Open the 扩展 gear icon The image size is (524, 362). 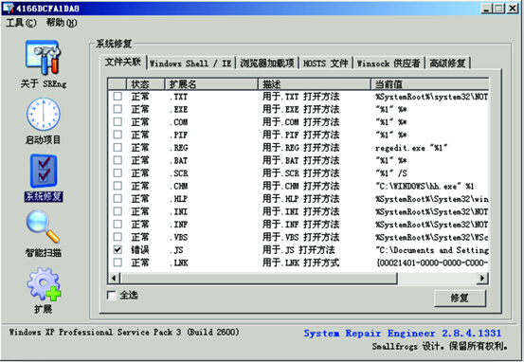click(x=44, y=284)
